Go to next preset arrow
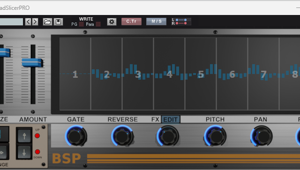 coord(35,22)
